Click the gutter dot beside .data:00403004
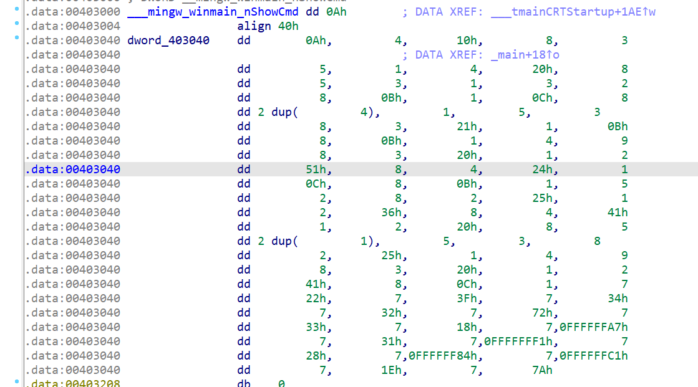 point(17,23)
